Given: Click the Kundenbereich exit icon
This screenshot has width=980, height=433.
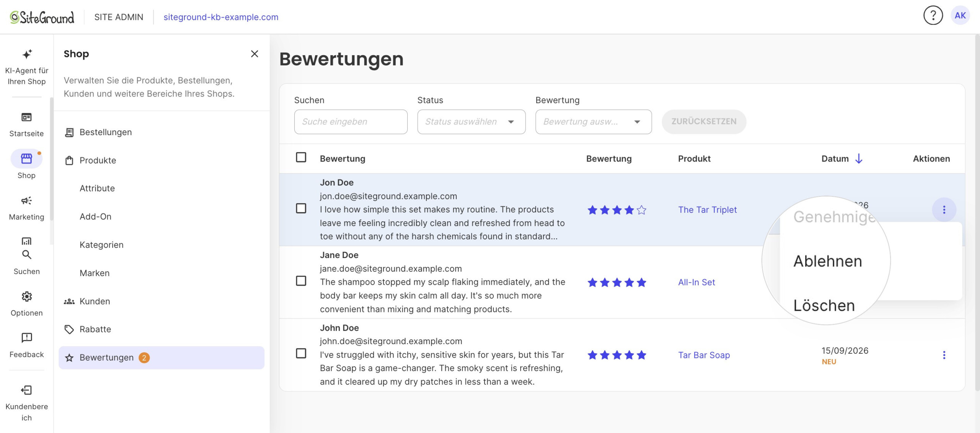Looking at the screenshot, I should pyautogui.click(x=26, y=390).
